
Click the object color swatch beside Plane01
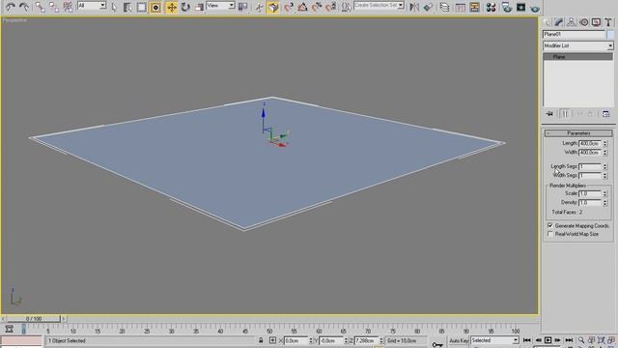click(x=610, y=35)
